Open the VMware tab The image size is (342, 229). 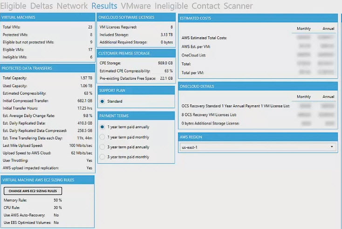tap(136, 6)
